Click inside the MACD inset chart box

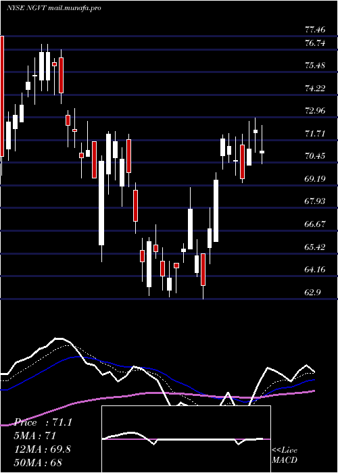[186, 439]
